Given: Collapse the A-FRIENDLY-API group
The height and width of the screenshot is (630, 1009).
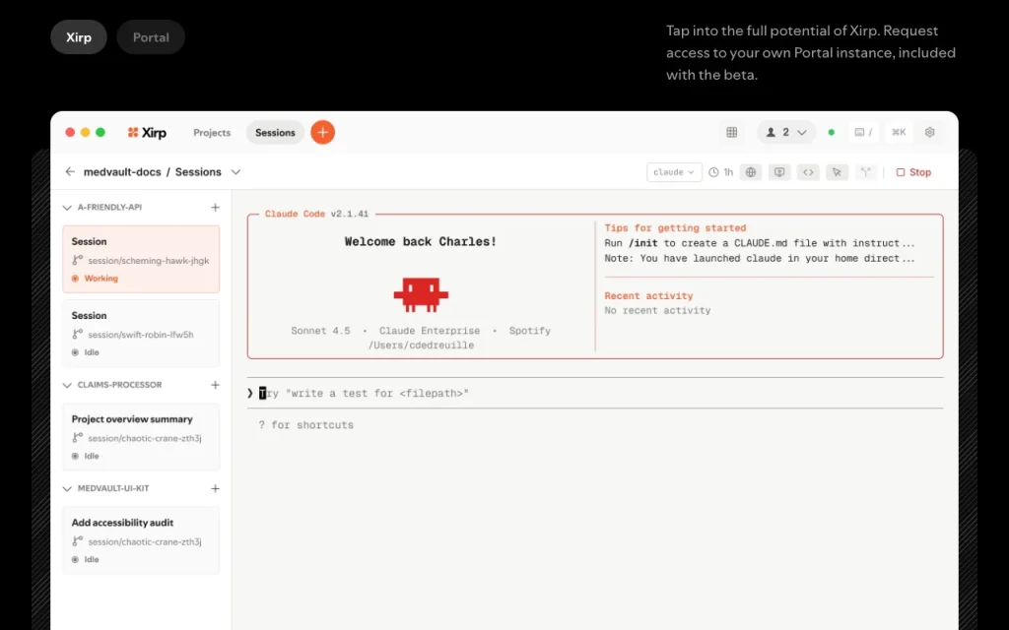Looking at the screenshot, I should (67, 208).
